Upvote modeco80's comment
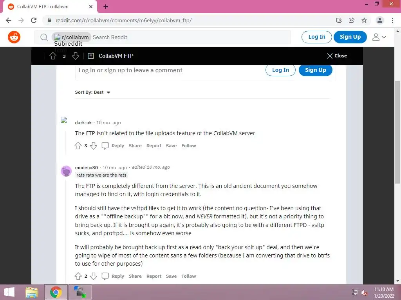The height and width of the screenshot is (300, 401). point(78,276)
